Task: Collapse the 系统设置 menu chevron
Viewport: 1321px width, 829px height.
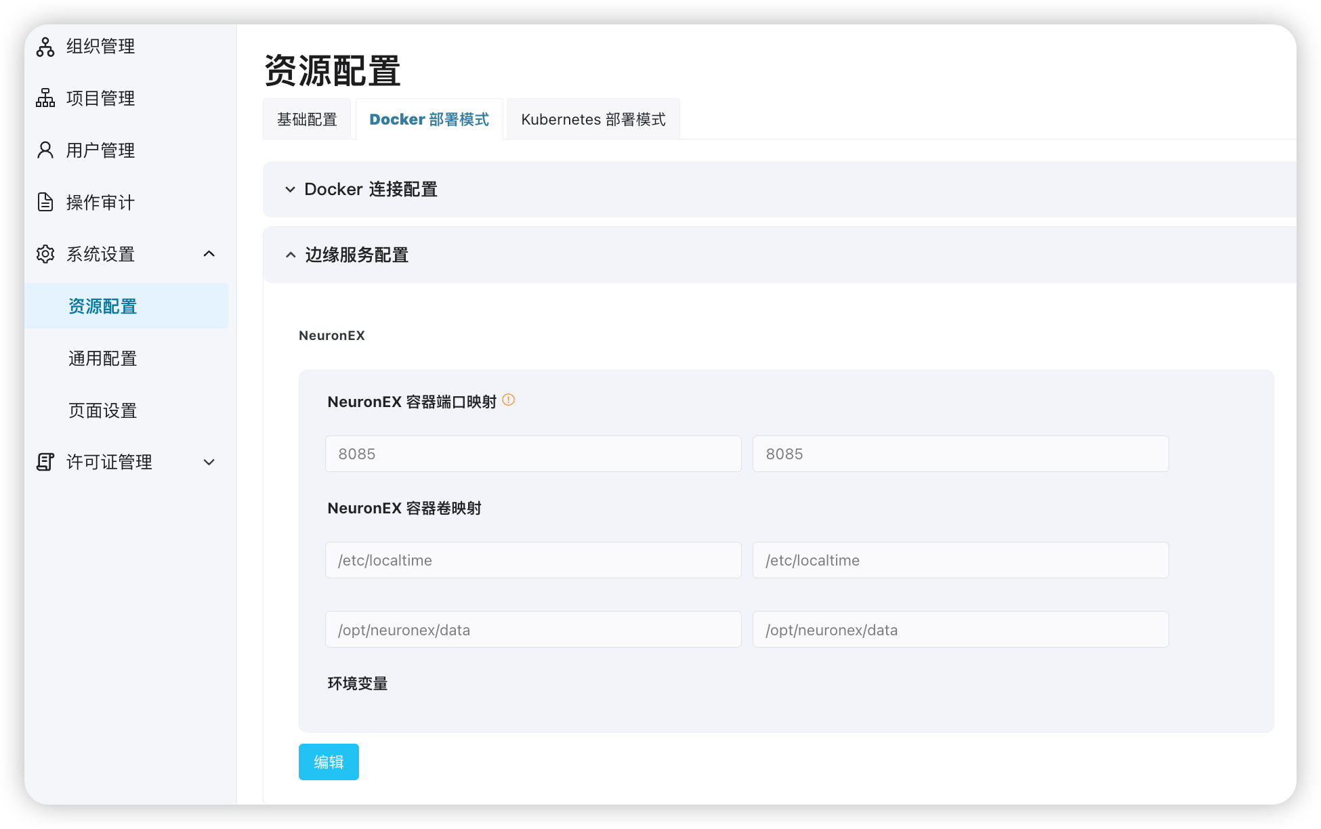Action: point(209,254)
